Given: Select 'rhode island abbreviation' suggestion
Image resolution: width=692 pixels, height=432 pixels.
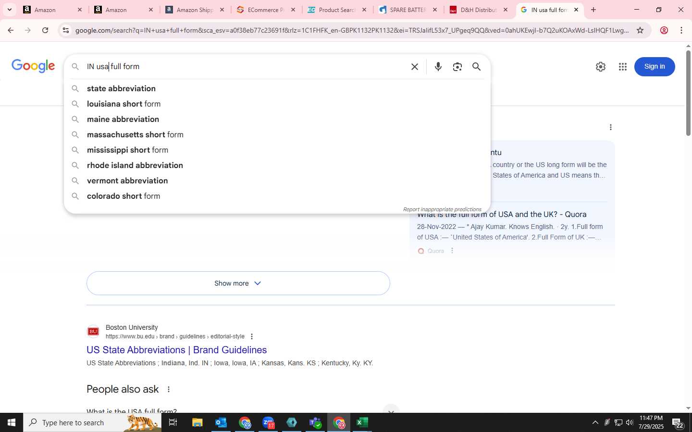Looking at the screenshot, I should pos(277,165).
